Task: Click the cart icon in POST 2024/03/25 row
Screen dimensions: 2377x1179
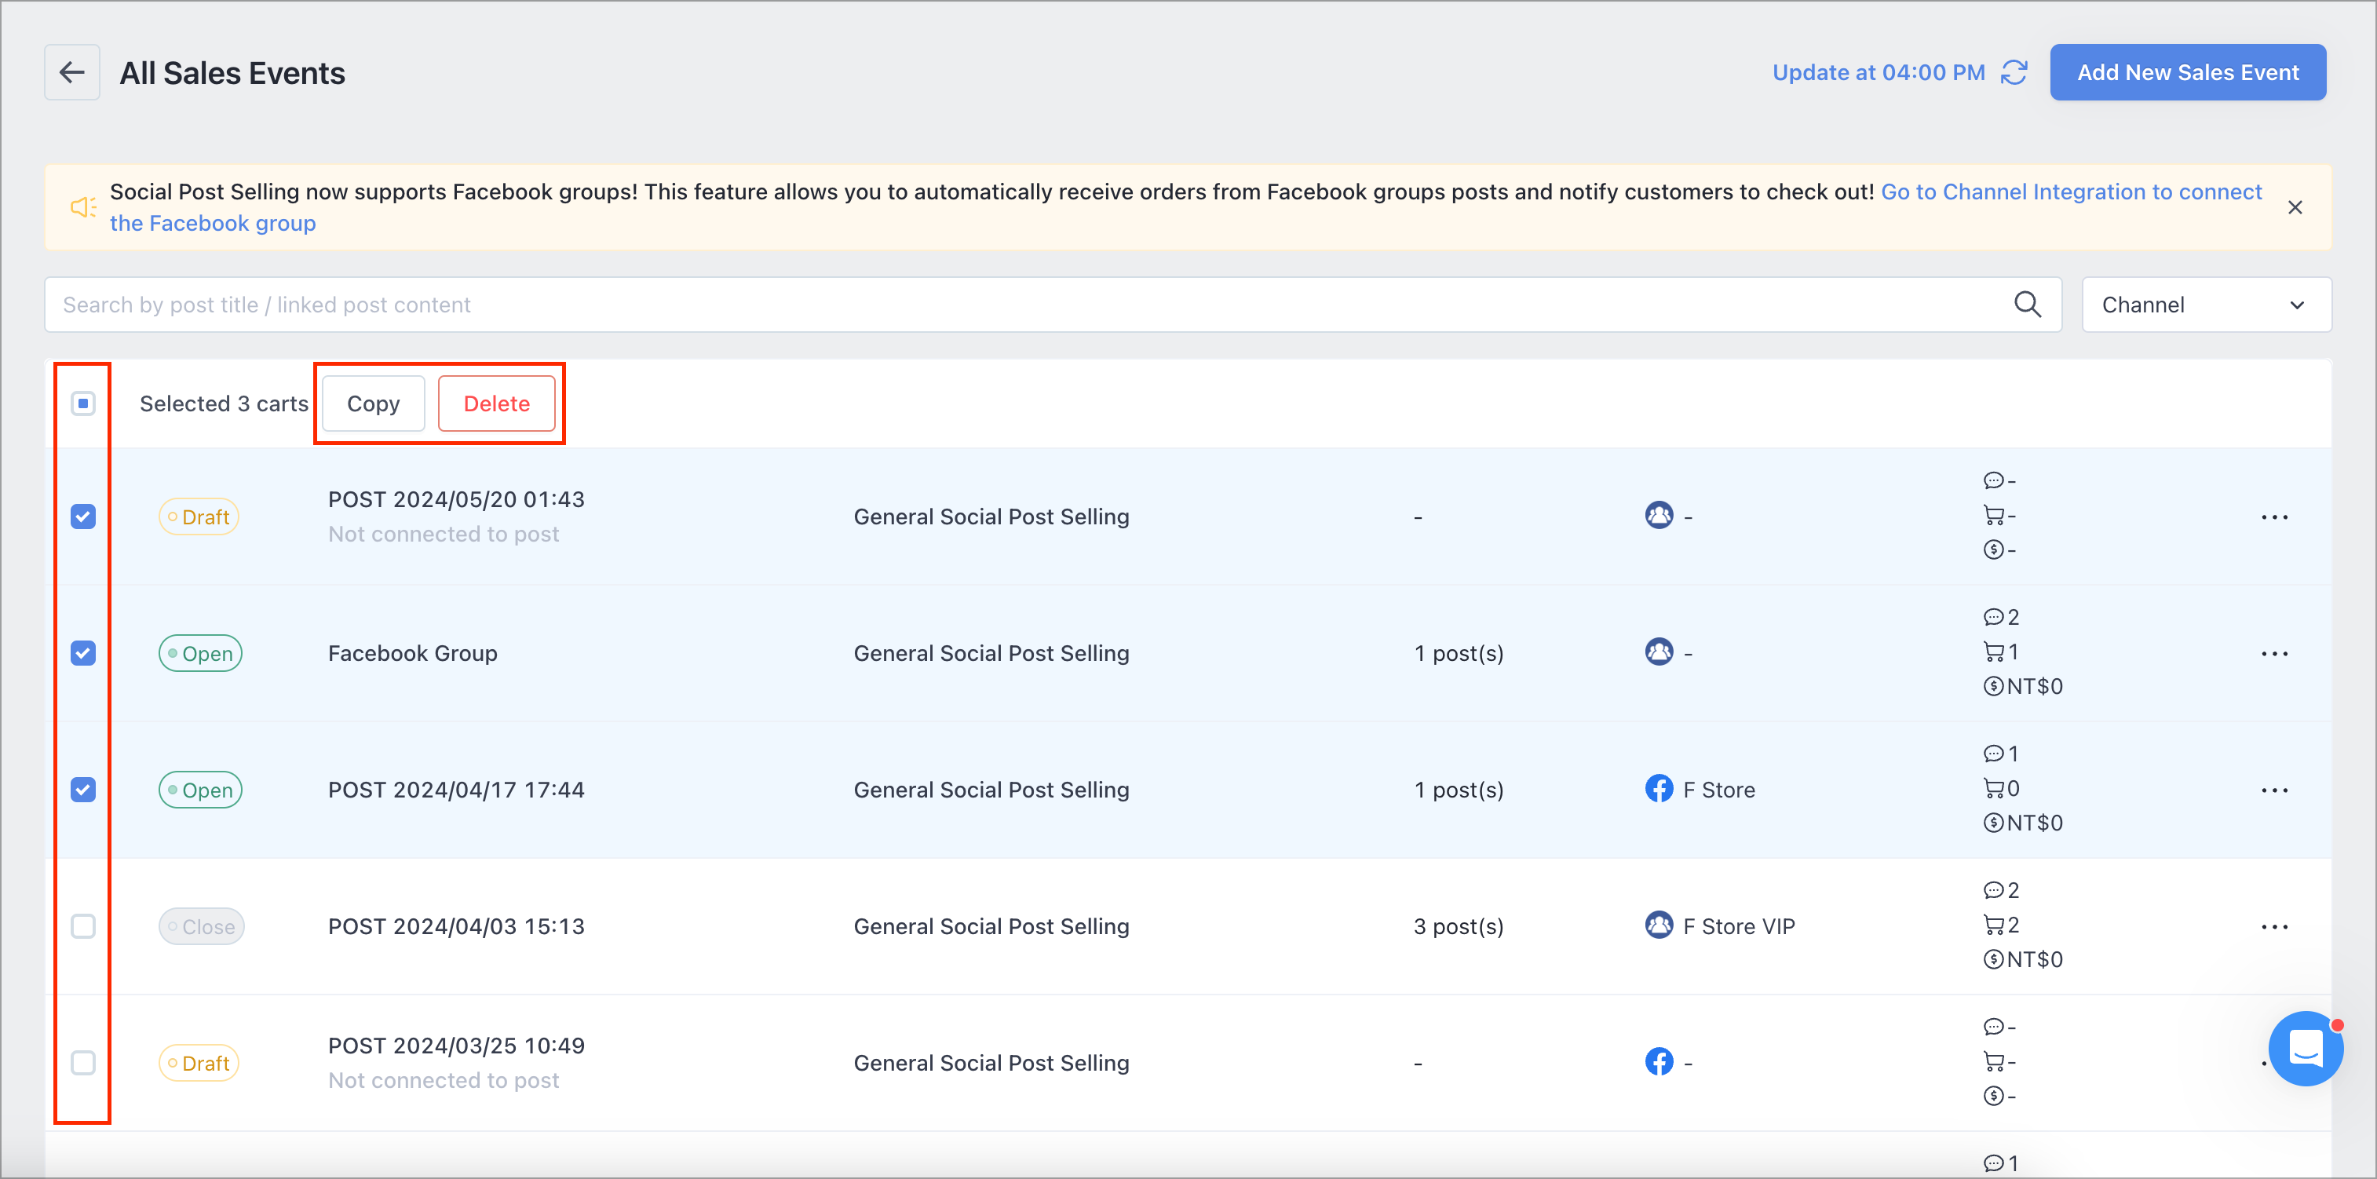Action: tap(1993, 1062)
